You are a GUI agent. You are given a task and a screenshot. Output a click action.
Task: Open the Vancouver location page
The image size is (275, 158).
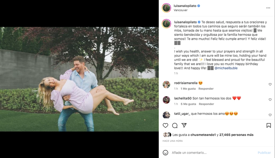tap(180, 10)
